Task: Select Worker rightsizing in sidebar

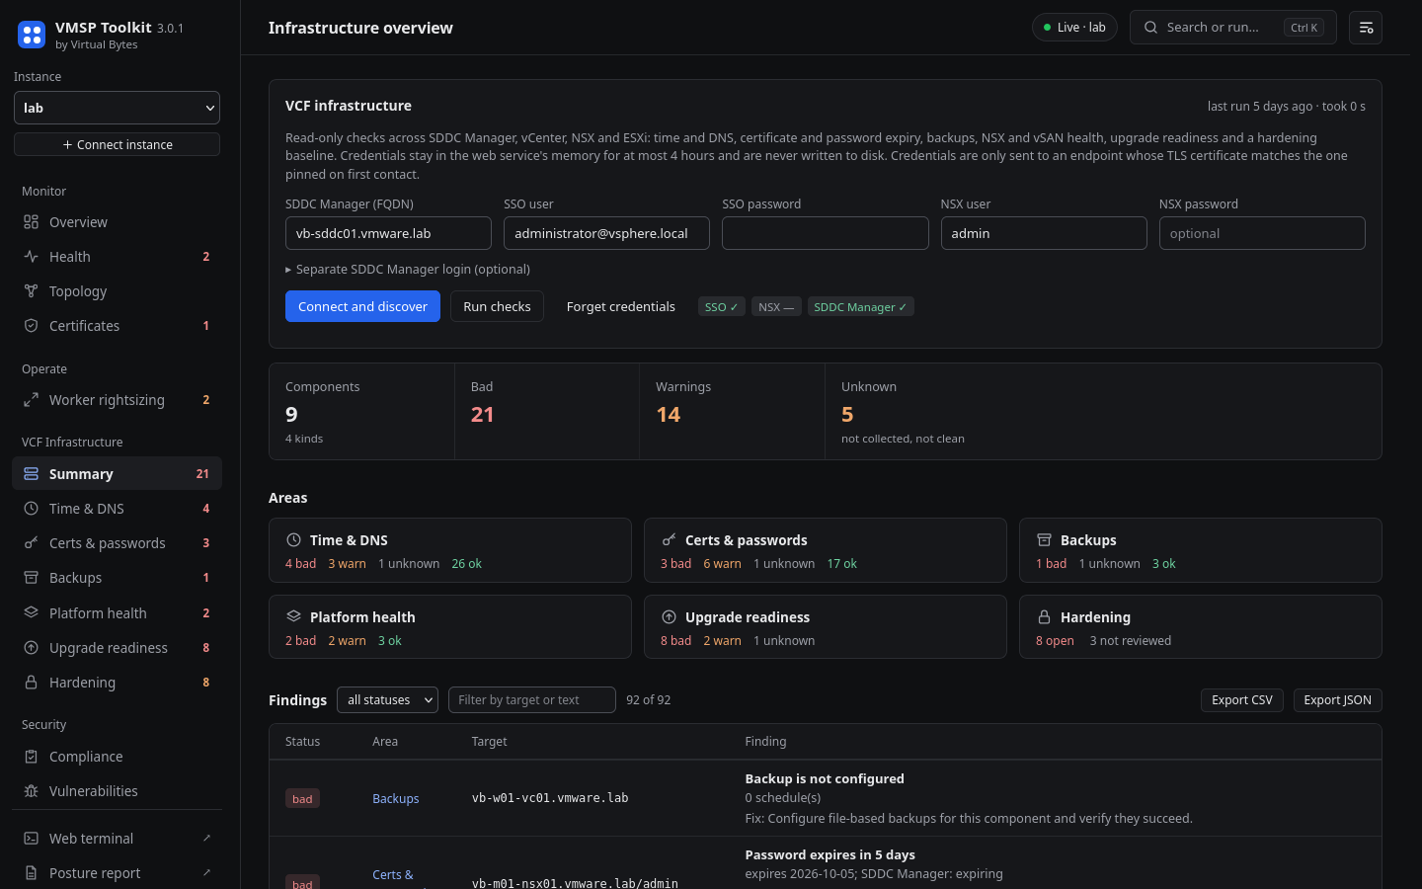Action: click(117, 400)
